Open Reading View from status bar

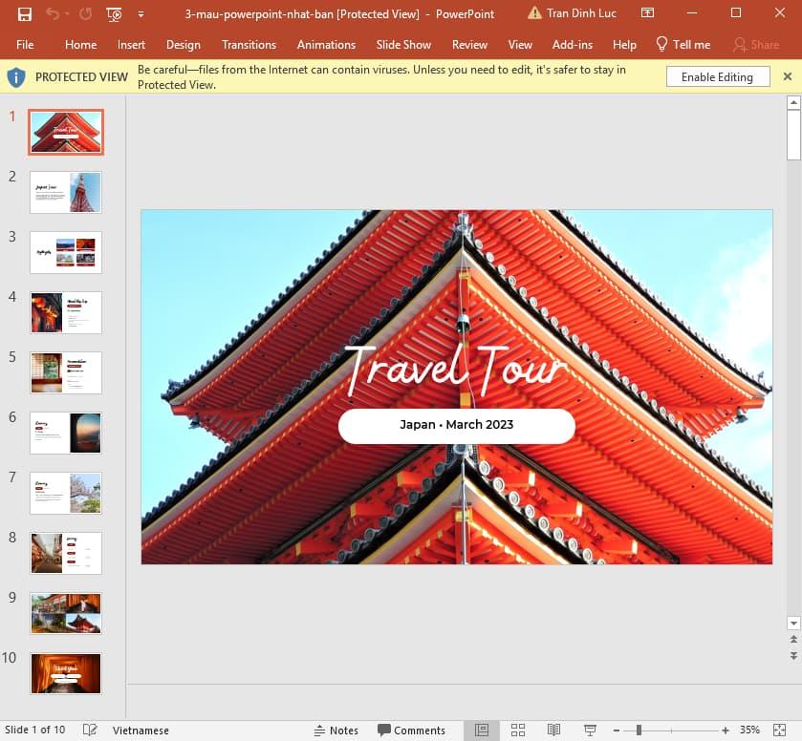(x=554, y=730)
